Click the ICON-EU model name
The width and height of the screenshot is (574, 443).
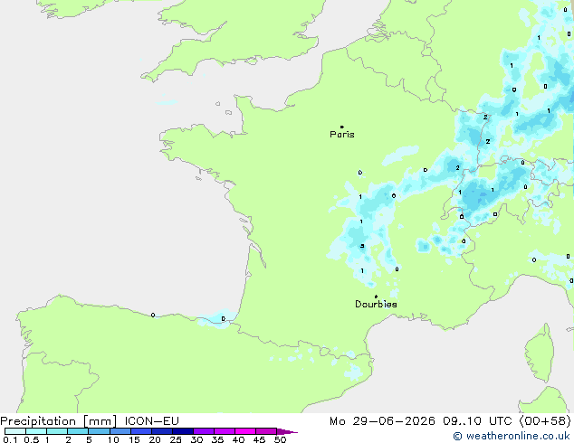[152, 421]
